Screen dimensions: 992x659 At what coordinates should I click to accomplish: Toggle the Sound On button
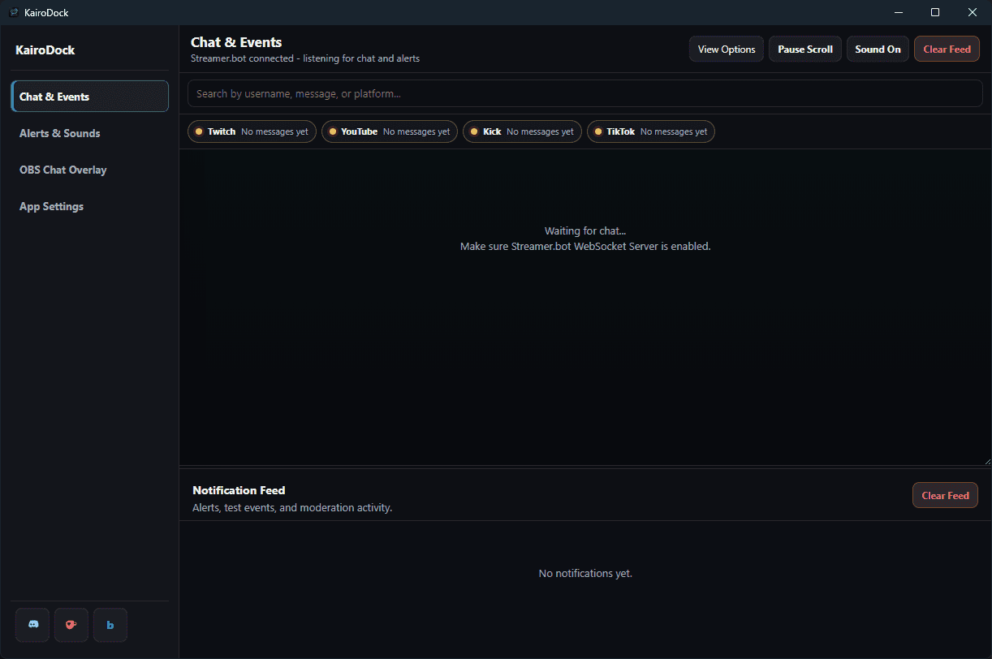click(878, 49)
